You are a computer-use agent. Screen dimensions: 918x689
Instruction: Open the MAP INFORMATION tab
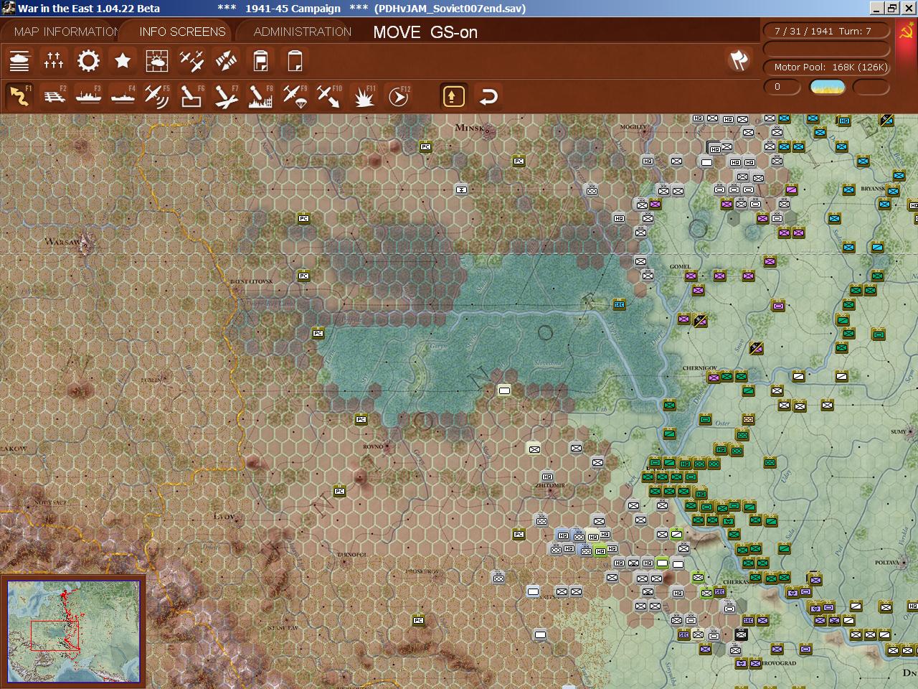click(x=66, y=32)
